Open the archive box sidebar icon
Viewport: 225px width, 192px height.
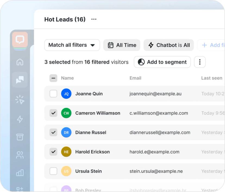[x=20, y=137]
